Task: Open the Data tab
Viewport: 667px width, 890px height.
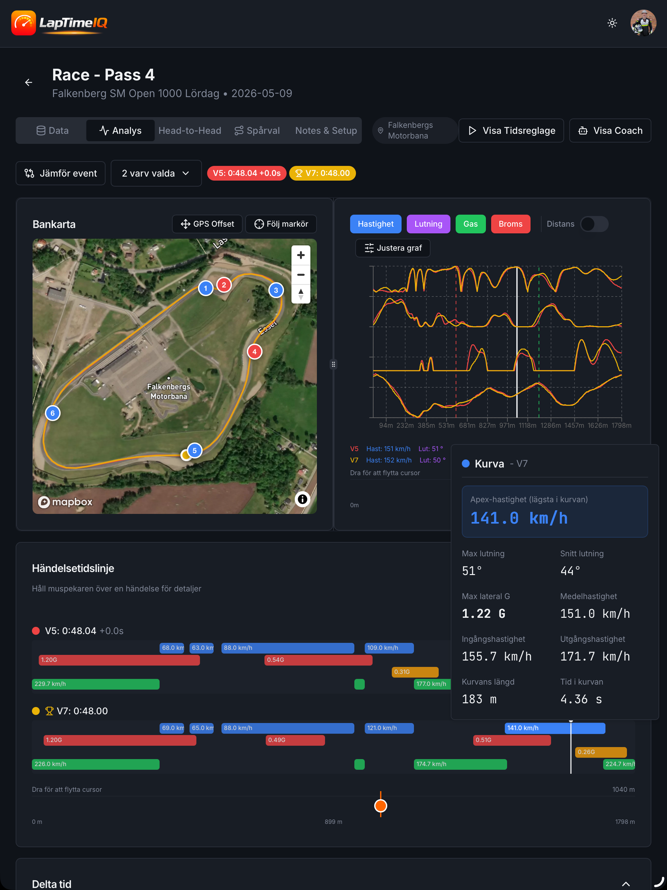Action: 52,130
